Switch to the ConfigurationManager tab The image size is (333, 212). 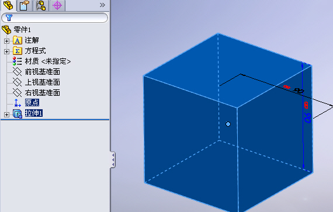(41, 5)
